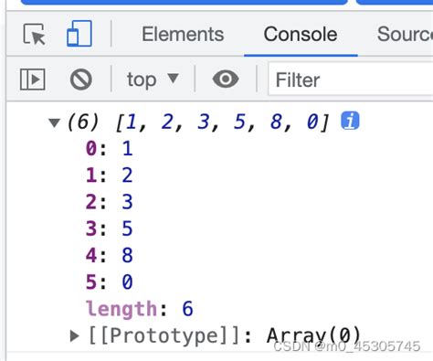This screenshot has width=433, height=361.
Task: Toggle the device toolbar icon
Action: tap(79, 34)
